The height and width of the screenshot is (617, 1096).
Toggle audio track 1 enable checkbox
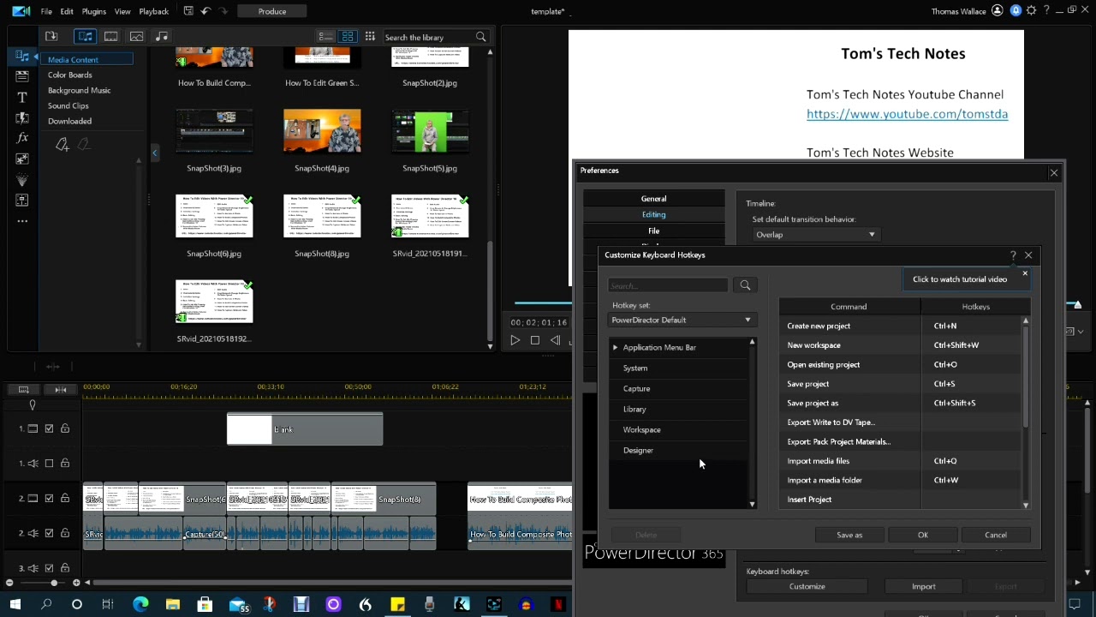click(x=49, y=464)
